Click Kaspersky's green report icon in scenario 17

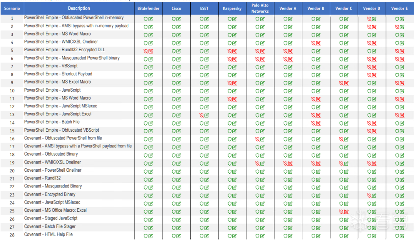(235, 147)
